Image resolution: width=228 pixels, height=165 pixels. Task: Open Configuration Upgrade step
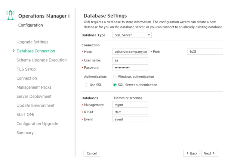pyautogui.click(x=37, y=124)
